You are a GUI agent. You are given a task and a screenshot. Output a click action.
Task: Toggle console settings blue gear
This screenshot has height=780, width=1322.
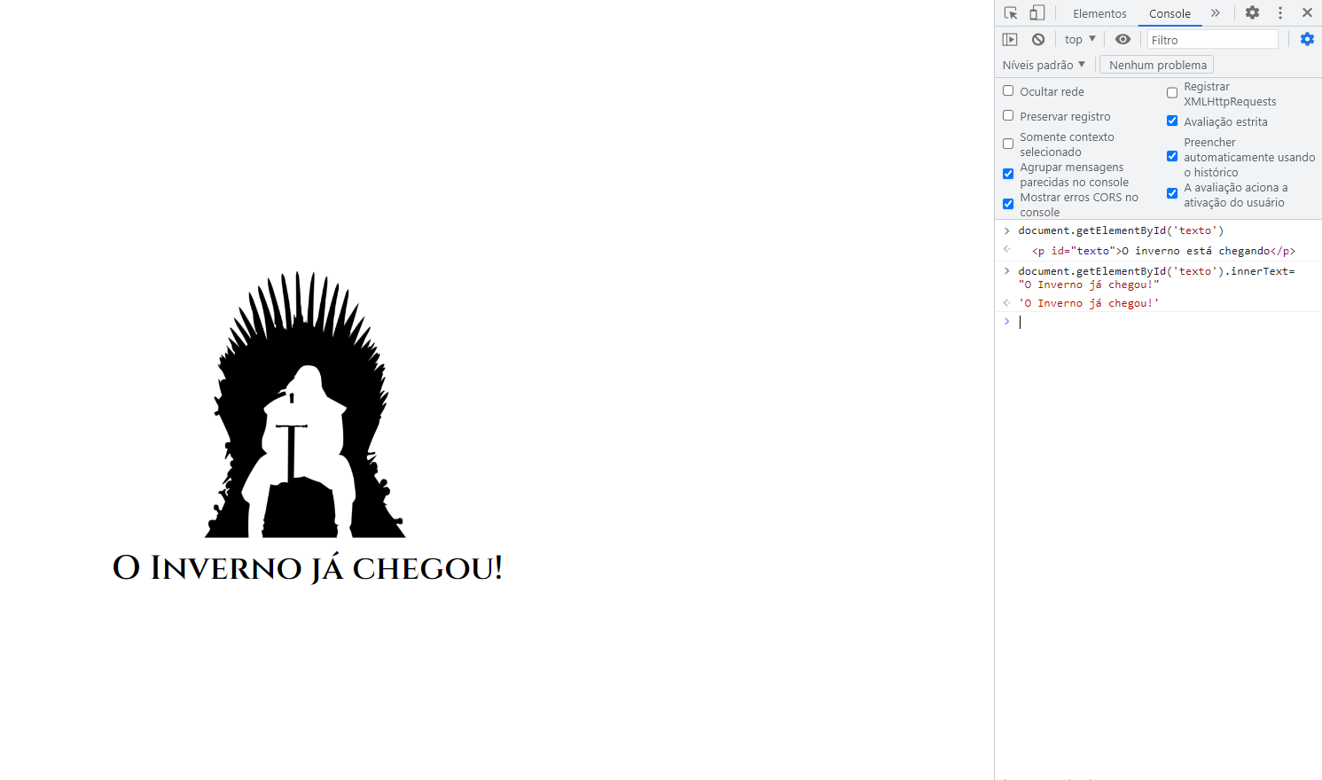click(x=1307, y=40)
